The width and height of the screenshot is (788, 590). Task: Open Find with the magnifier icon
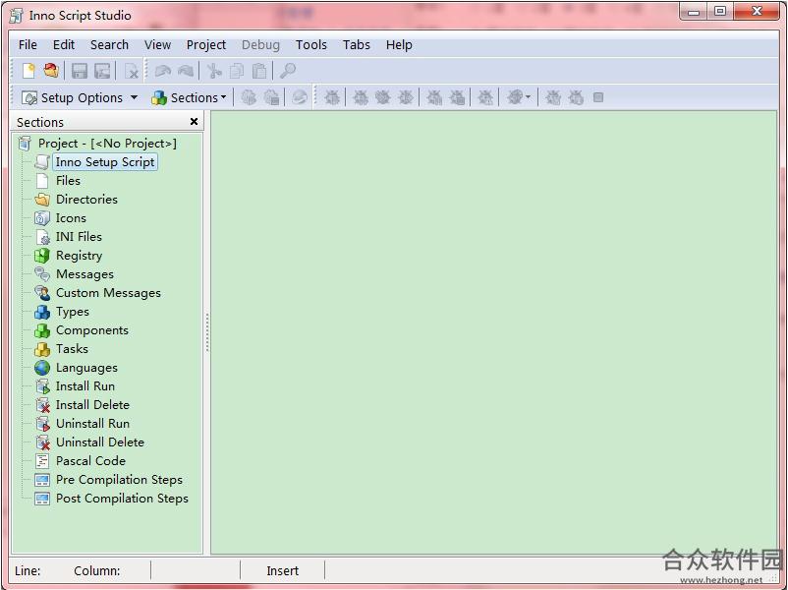[x=288, y=71]
